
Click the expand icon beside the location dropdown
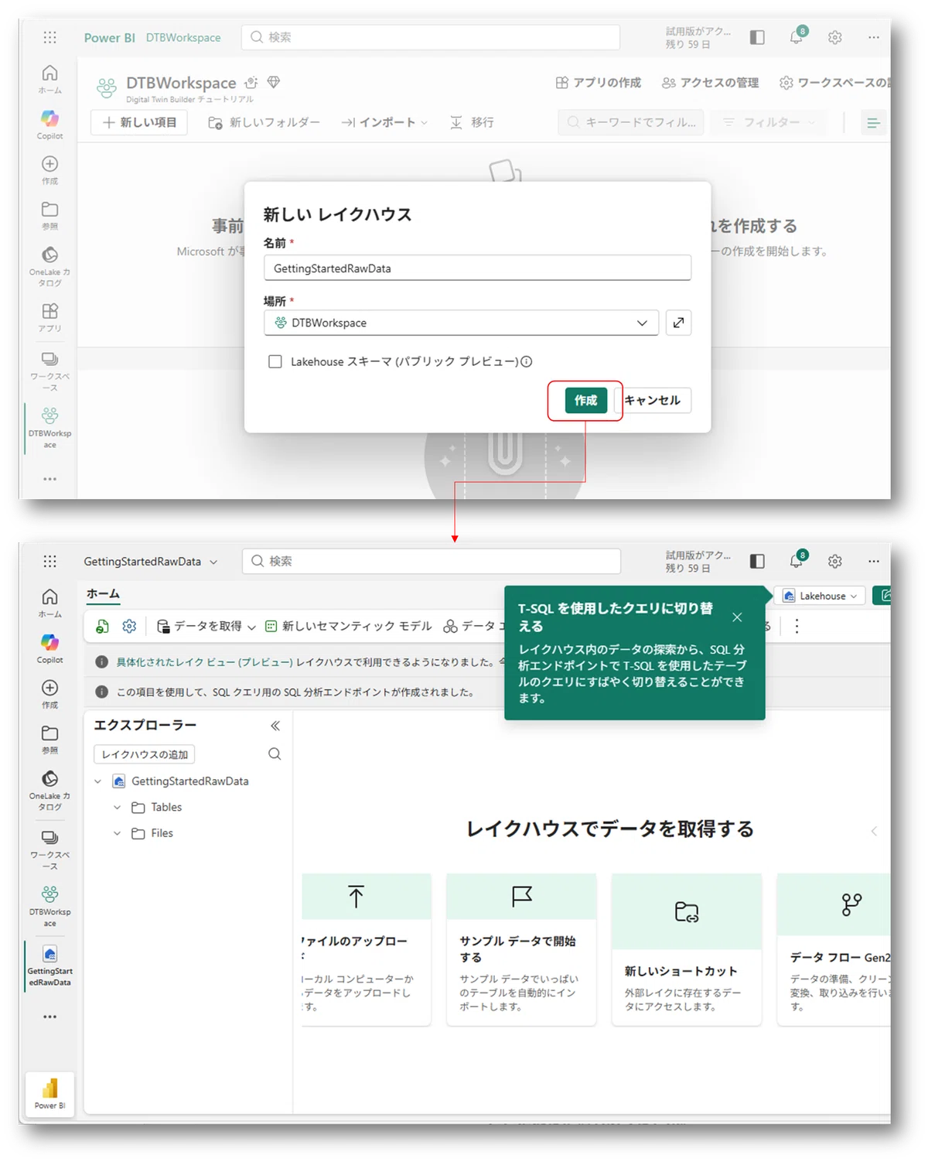pos(678,323)
